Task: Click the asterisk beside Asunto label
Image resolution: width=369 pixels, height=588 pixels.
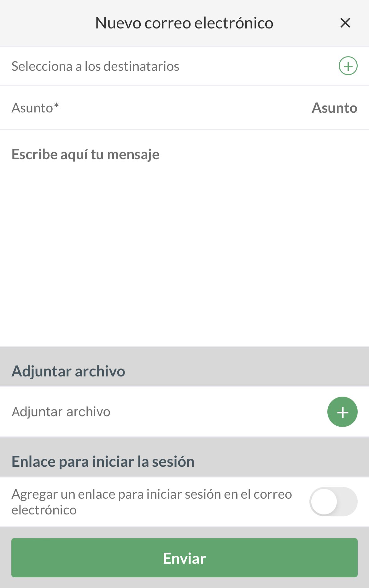Action: pos(56,106)
